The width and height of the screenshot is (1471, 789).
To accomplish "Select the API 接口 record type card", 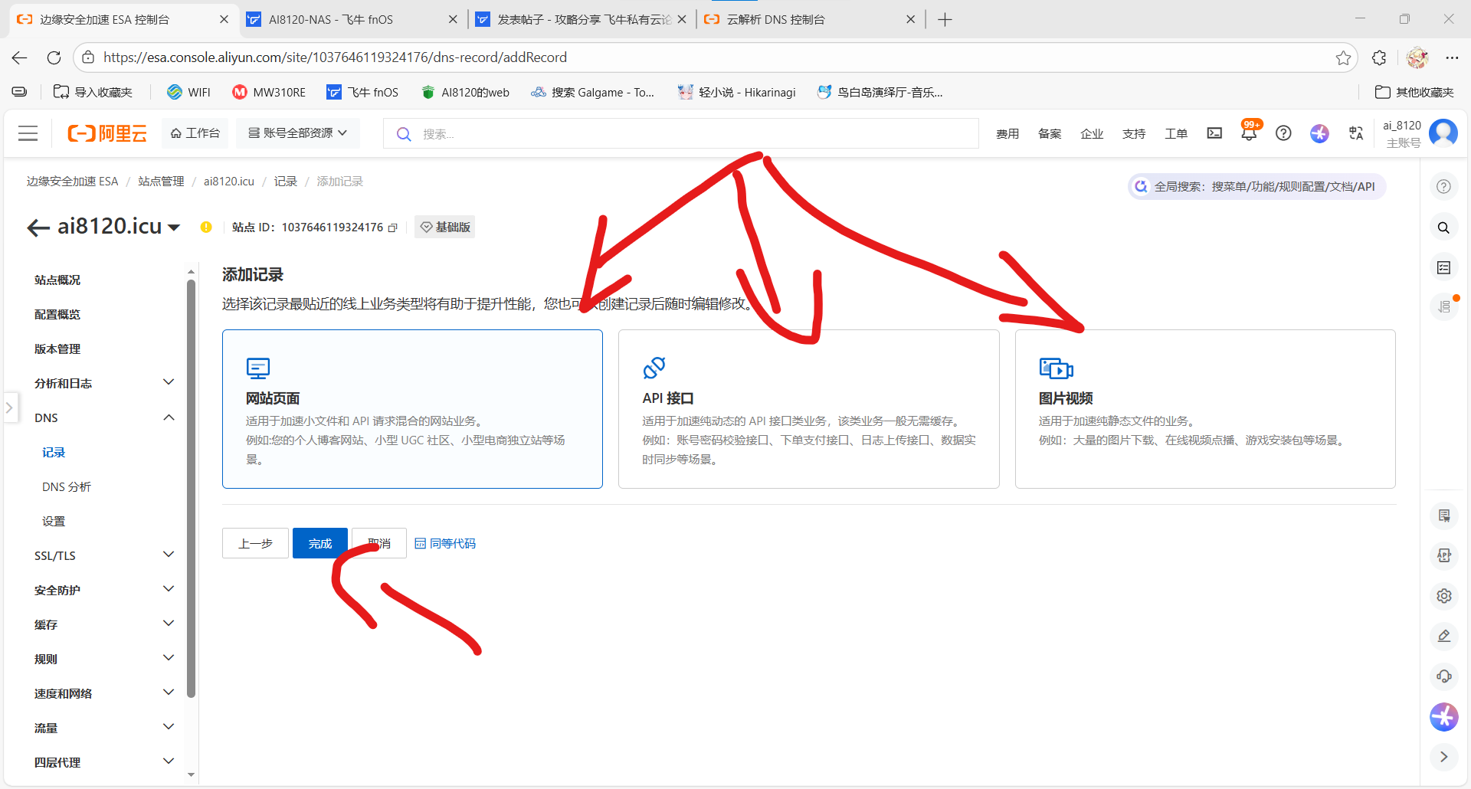I will tap(809, 409).
